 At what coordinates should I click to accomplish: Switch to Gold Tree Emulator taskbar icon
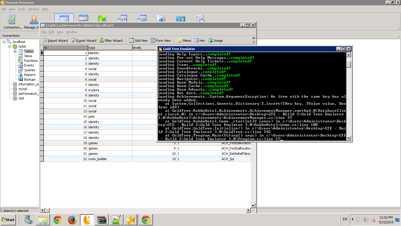tap(87, 220)
